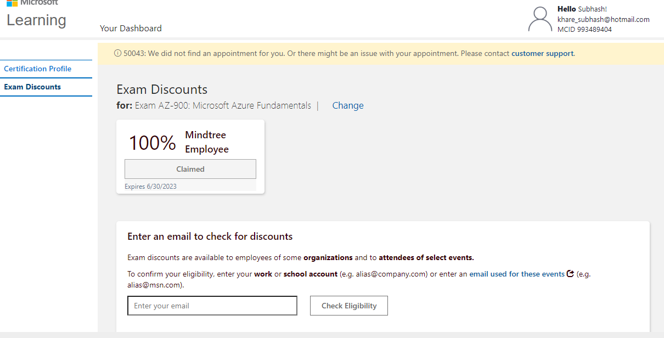Click the Learning site title
The height and width of the screenshot is (338, 664).
click(36, 20)
